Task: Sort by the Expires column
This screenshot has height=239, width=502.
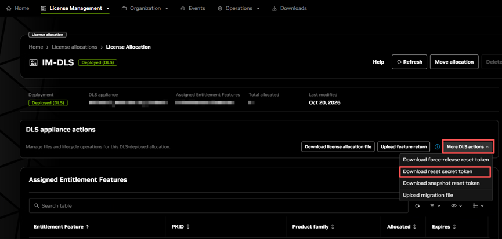Action: click(x=444, y=226)
